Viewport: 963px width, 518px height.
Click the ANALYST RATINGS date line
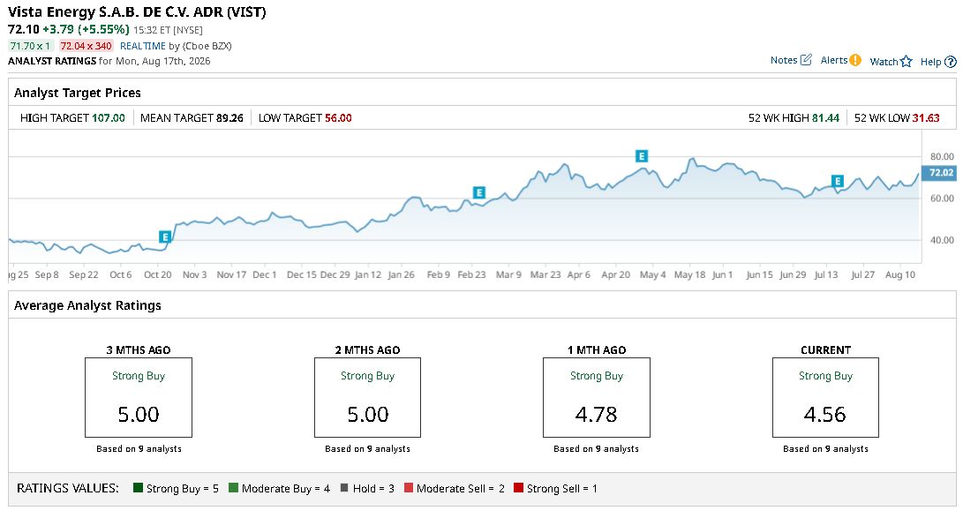109,61
